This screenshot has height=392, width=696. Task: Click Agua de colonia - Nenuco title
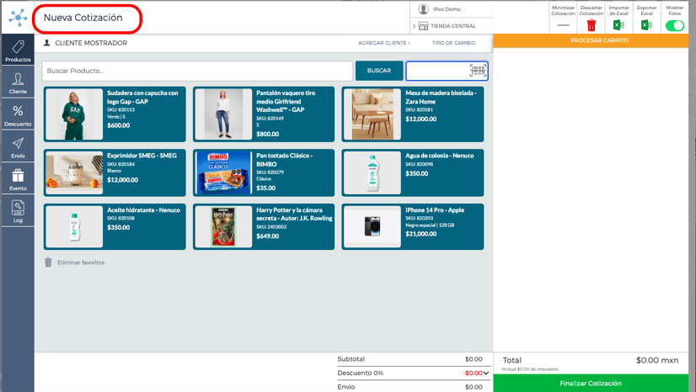pyautogui.click(x=440, y=156)
